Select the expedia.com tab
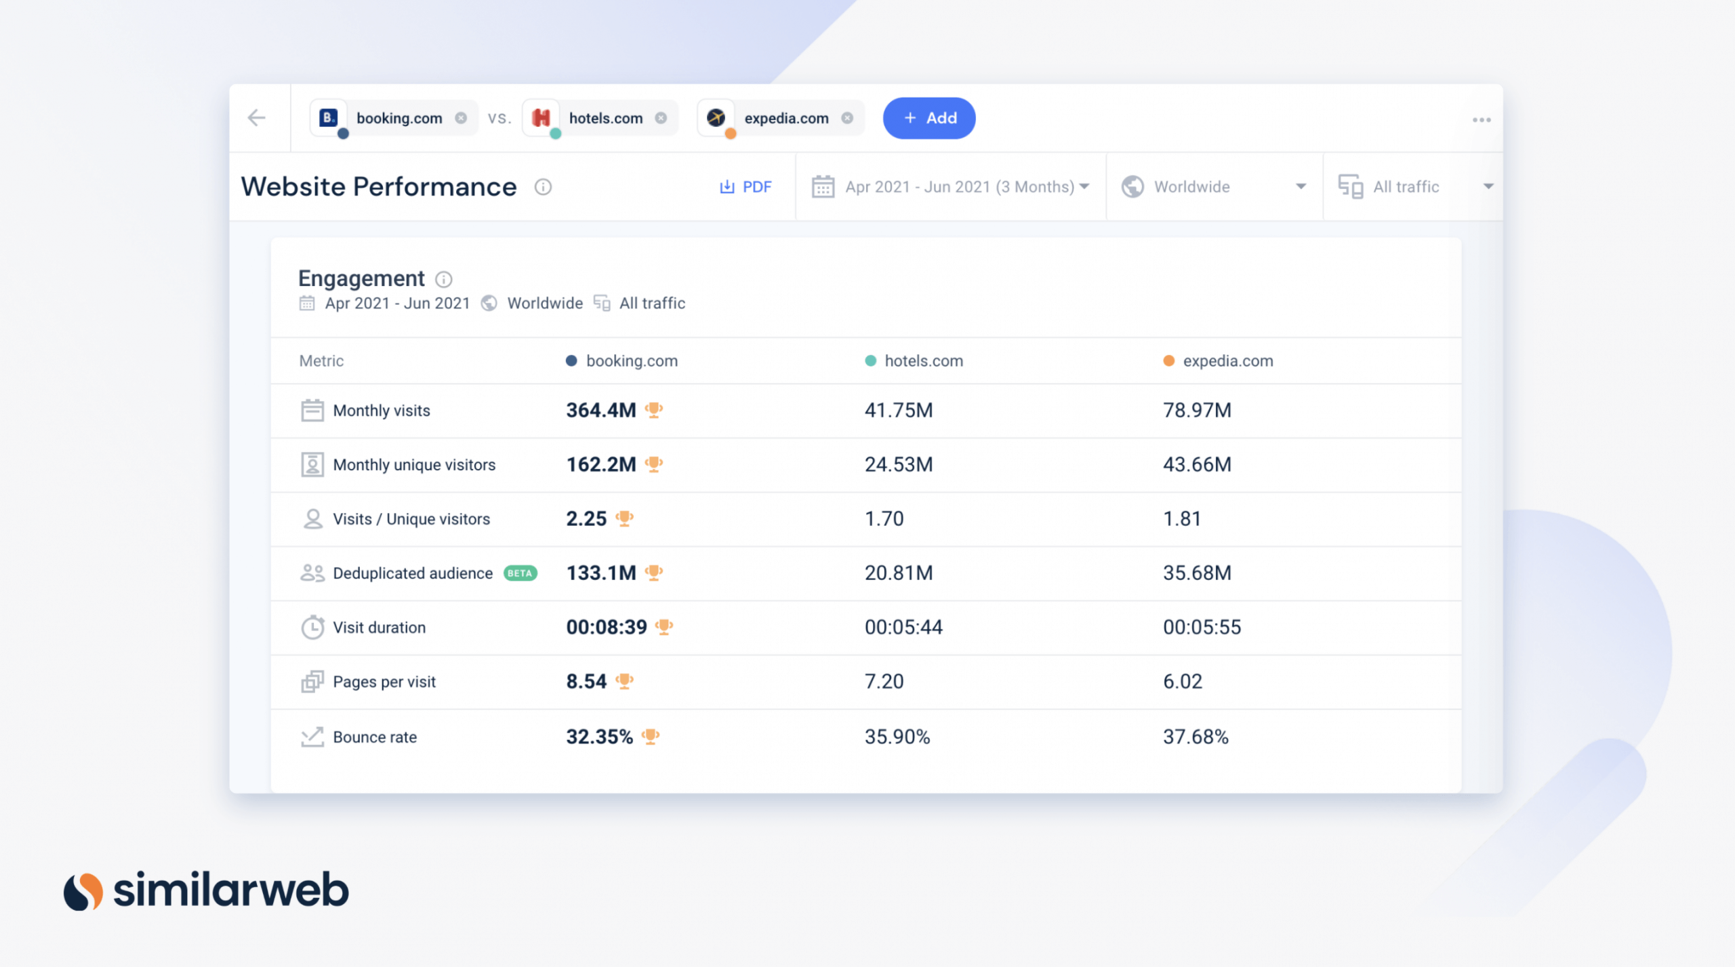This screenshot has width=1735, height=967. pyautogui.click(x=780, y=118)
